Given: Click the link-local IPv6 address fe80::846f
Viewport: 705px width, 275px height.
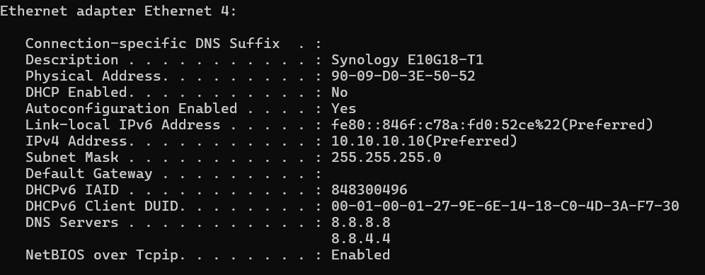Looking at the screenshot, I should click(x=493, y=124).
